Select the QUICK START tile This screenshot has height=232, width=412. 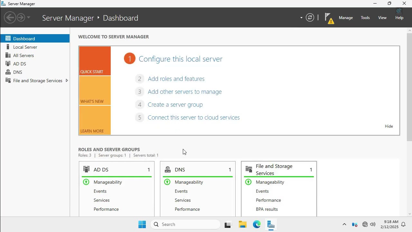point(95,61)
